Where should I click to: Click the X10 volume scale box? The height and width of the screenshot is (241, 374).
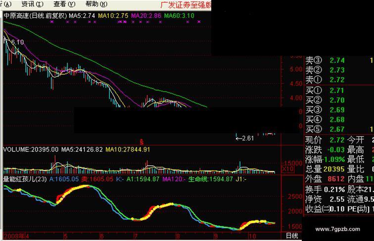[x=288, y=169]
